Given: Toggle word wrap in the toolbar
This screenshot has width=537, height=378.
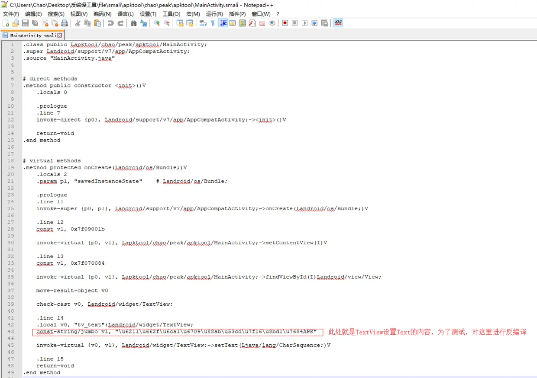Looking at the screenshot, I should pyautogui.click(x=203, y=23).
